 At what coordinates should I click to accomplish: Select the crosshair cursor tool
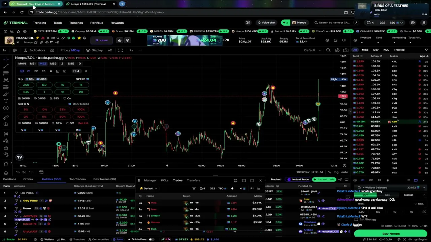pyautogui.click(x=6, y=59)
